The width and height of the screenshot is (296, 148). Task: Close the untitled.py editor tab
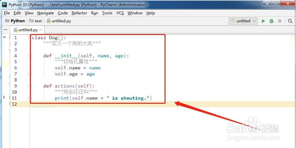coord(40,30)
